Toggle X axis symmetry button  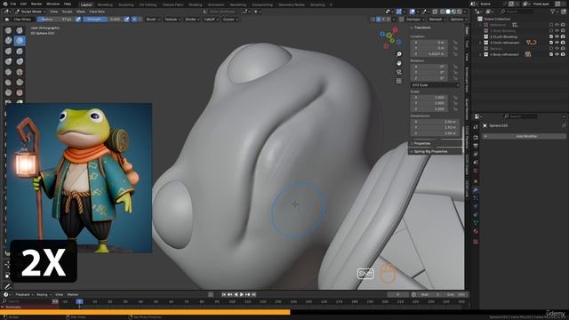point(378,20)
